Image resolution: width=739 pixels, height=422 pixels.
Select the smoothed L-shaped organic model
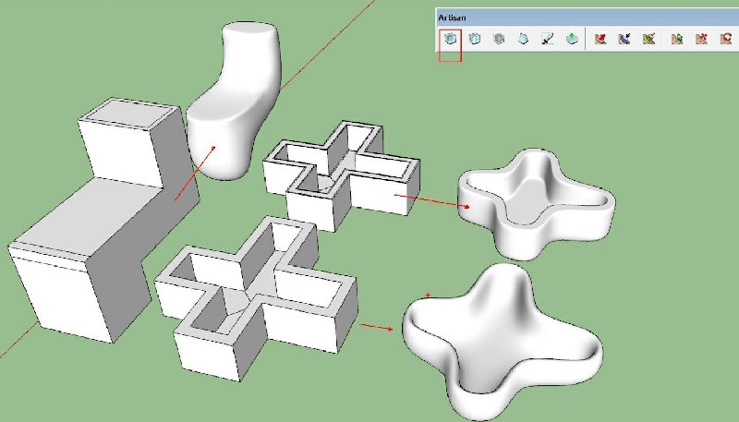tap(236, 102)
